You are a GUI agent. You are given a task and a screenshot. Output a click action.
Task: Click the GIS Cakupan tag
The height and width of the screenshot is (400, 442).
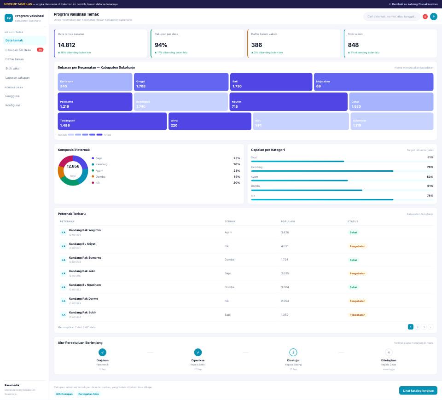click(64, 394)
